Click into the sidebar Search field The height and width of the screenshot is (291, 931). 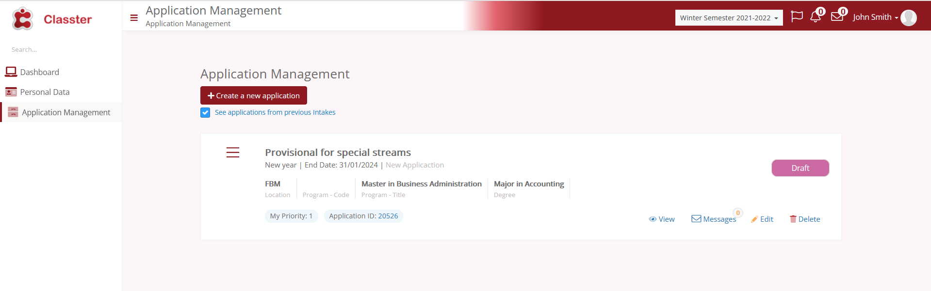[61, 49]
